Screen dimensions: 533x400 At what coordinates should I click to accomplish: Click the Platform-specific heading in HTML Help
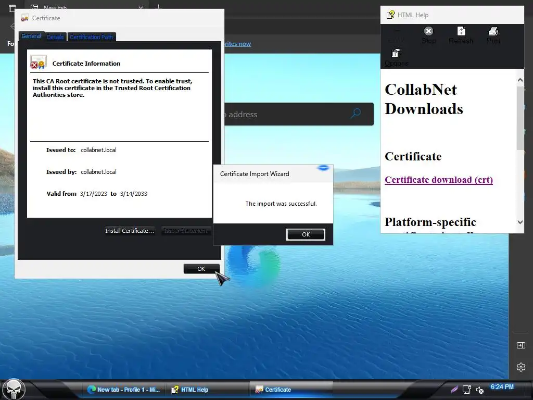430,222
